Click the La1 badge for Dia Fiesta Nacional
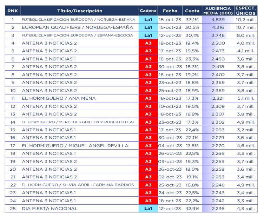Image resolution: width=264 pixels, height=217 pixels. (148, 209)
